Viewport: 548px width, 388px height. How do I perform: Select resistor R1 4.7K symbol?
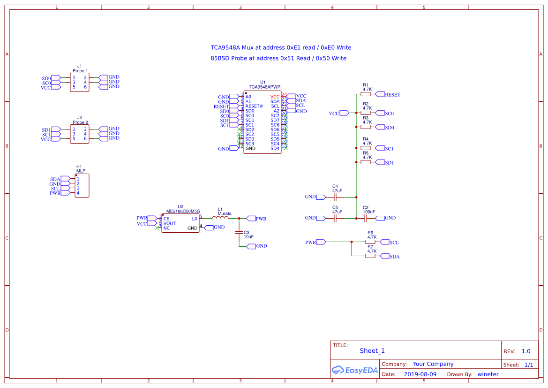(x=366, y=94)
